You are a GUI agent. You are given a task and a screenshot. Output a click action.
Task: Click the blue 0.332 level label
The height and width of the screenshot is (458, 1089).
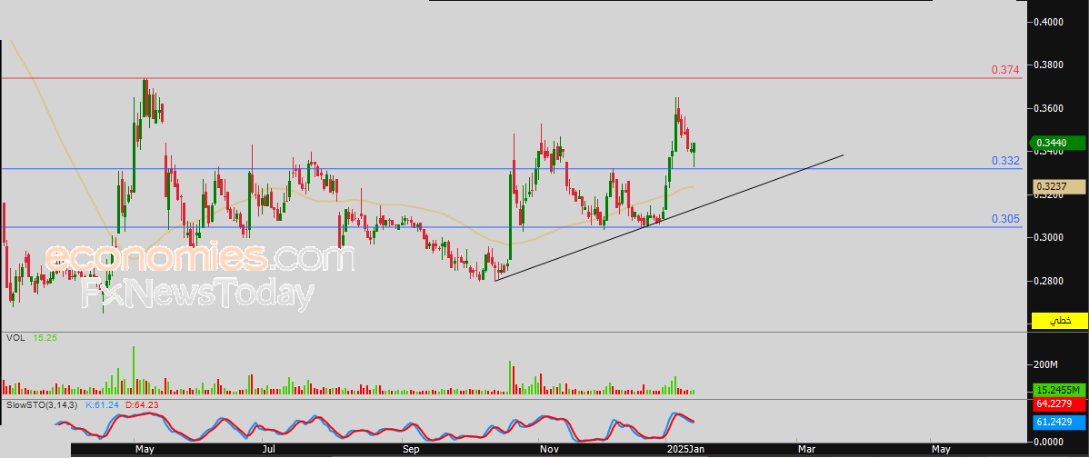click(1005, 161)
